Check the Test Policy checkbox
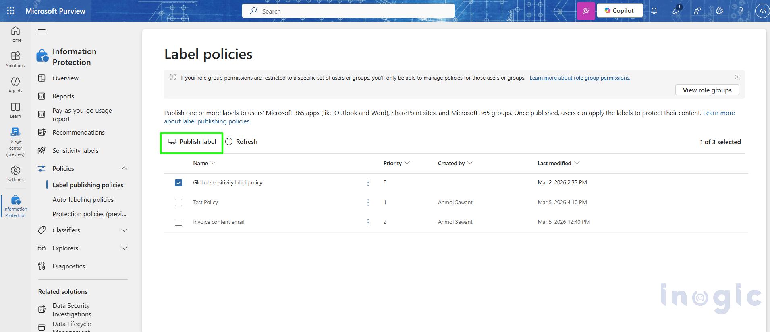This screenshot has width=770, height=332. 178,203
